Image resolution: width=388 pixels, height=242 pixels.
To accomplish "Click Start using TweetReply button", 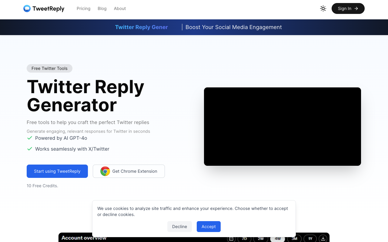I will pos(57,171).
